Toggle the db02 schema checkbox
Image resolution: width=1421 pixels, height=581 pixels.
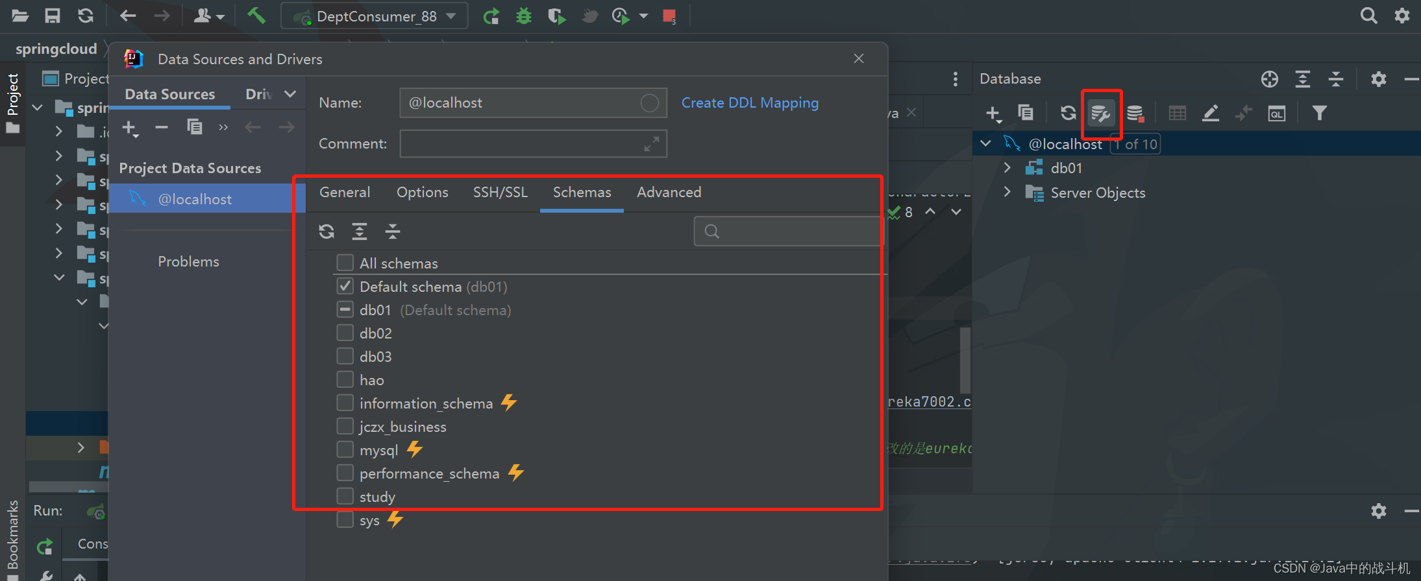pyautogui.click(x=345, y=333)
